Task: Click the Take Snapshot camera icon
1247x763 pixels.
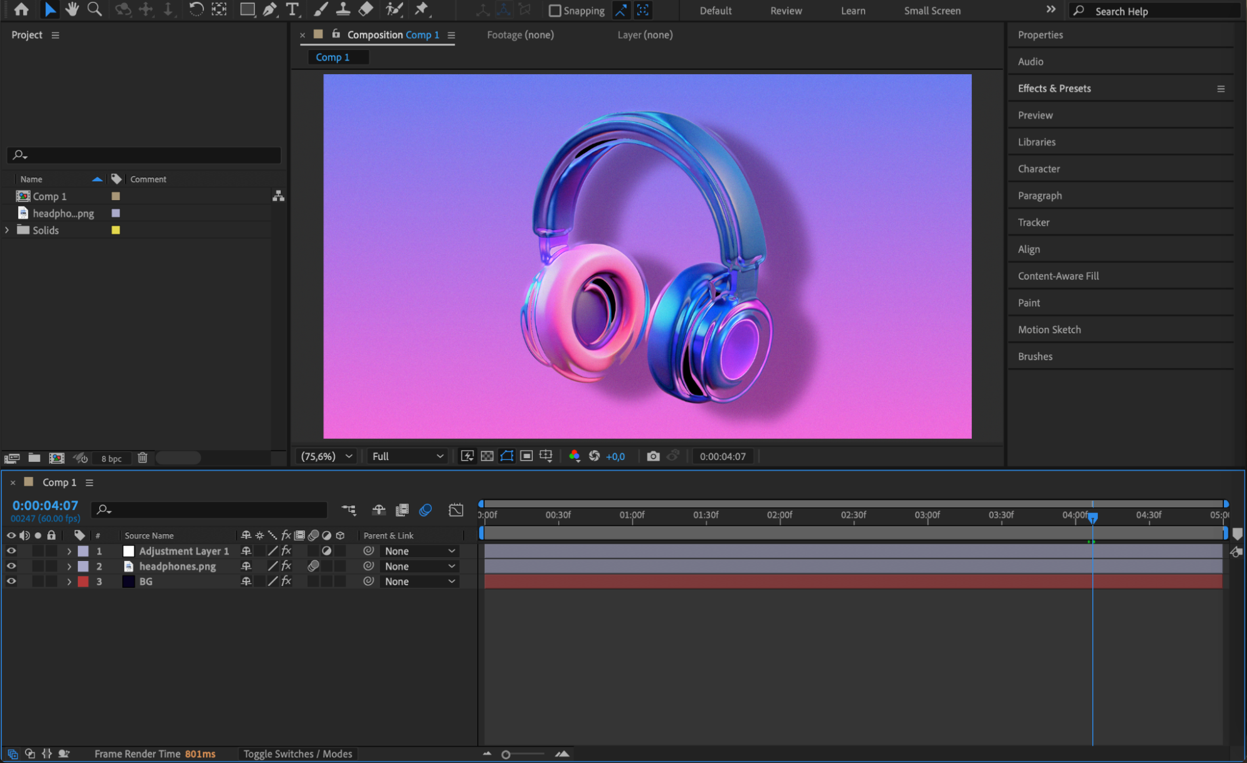Action: pyautogui.click(x=653, y=456)
